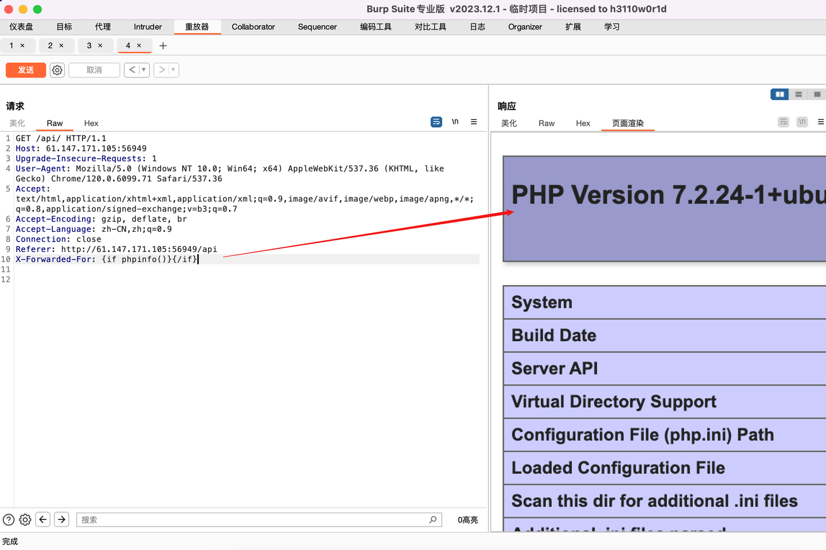Toggle non-printable characters in the request
Image resolution: width=826 pixels, height=550 pixels.
455,122
